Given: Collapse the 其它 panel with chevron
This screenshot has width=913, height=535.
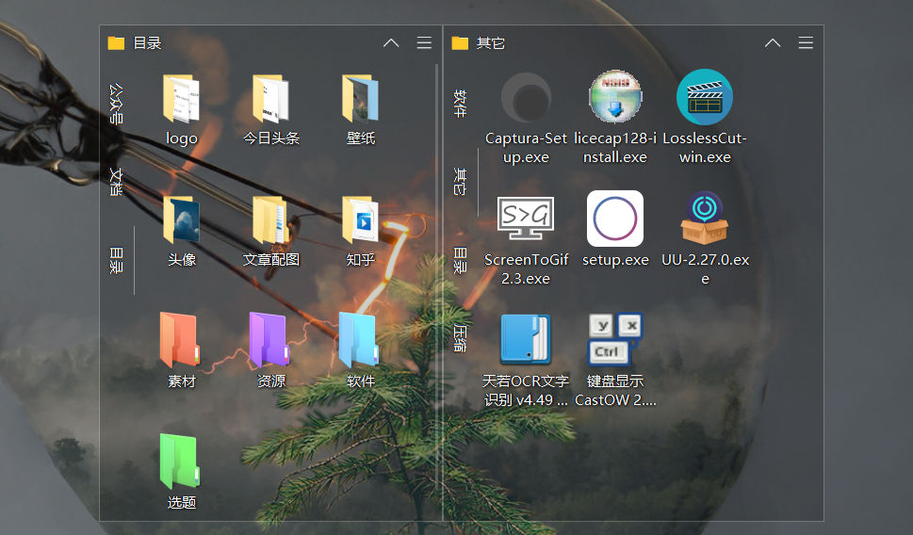Looking at the screenshot, I should point(773,43).
